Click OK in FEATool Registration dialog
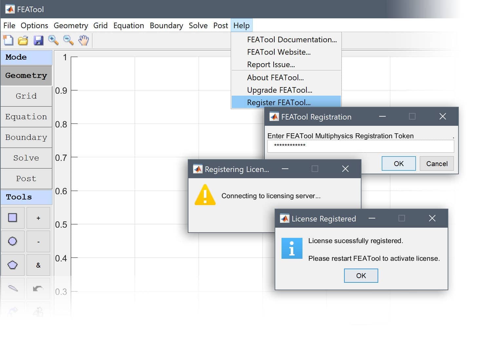The width and height of the screenshot is (486, 341). (x=399, y=163)
